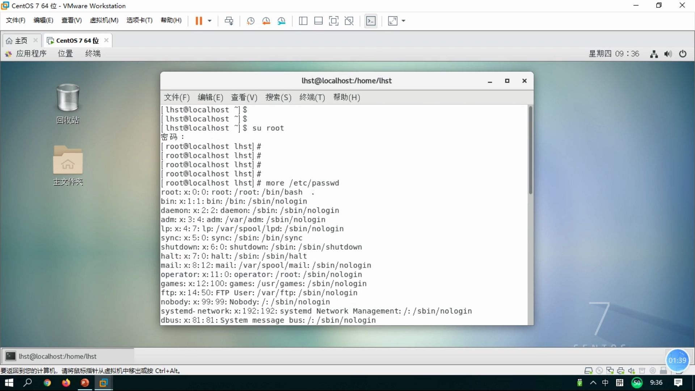Image resolution: width=695 pixels, height=391 pixels.
Task: Open VMware 选项卡(T) menu
Action: (x=139, y=20)
